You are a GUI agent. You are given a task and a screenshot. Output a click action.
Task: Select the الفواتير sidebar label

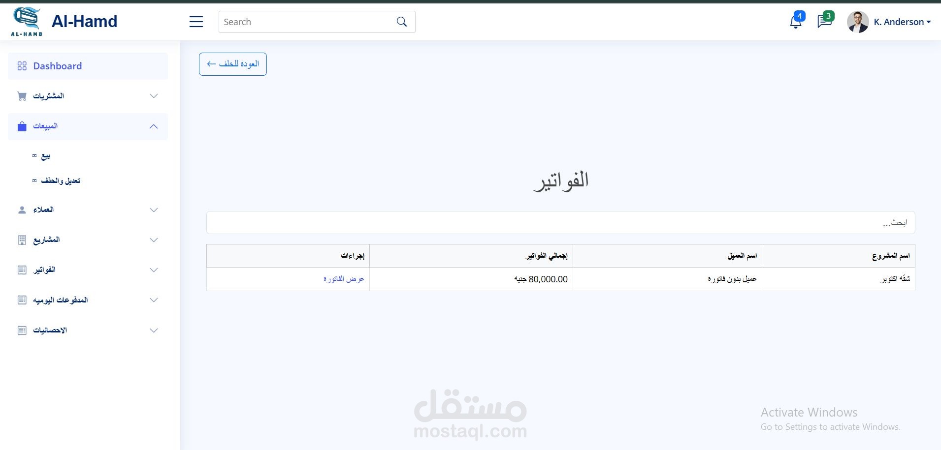click(x=44, y=270)
